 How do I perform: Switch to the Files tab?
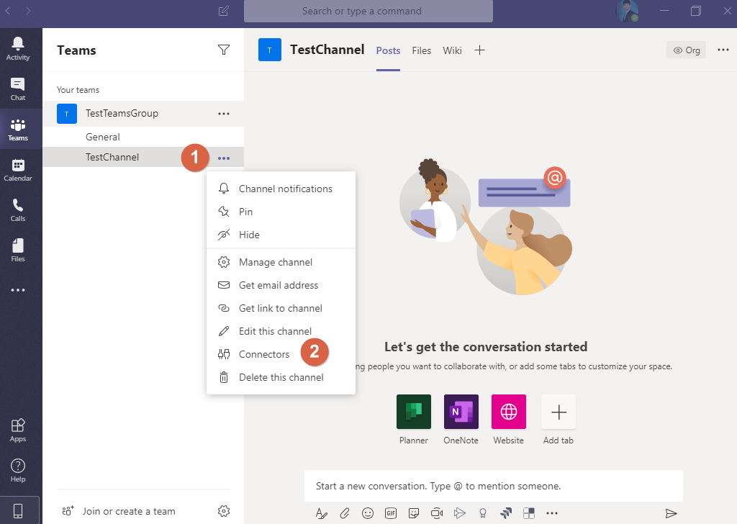(422, 51)
